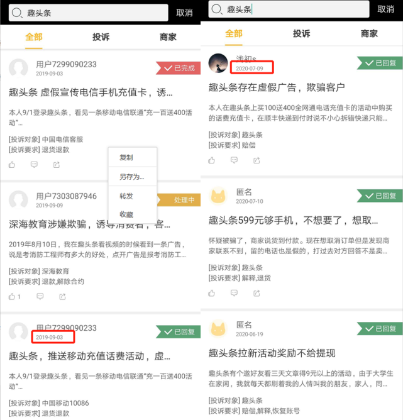Focus the right search field with 趣头条
This screenshot has width=403, height=420.
pos(289,9)
